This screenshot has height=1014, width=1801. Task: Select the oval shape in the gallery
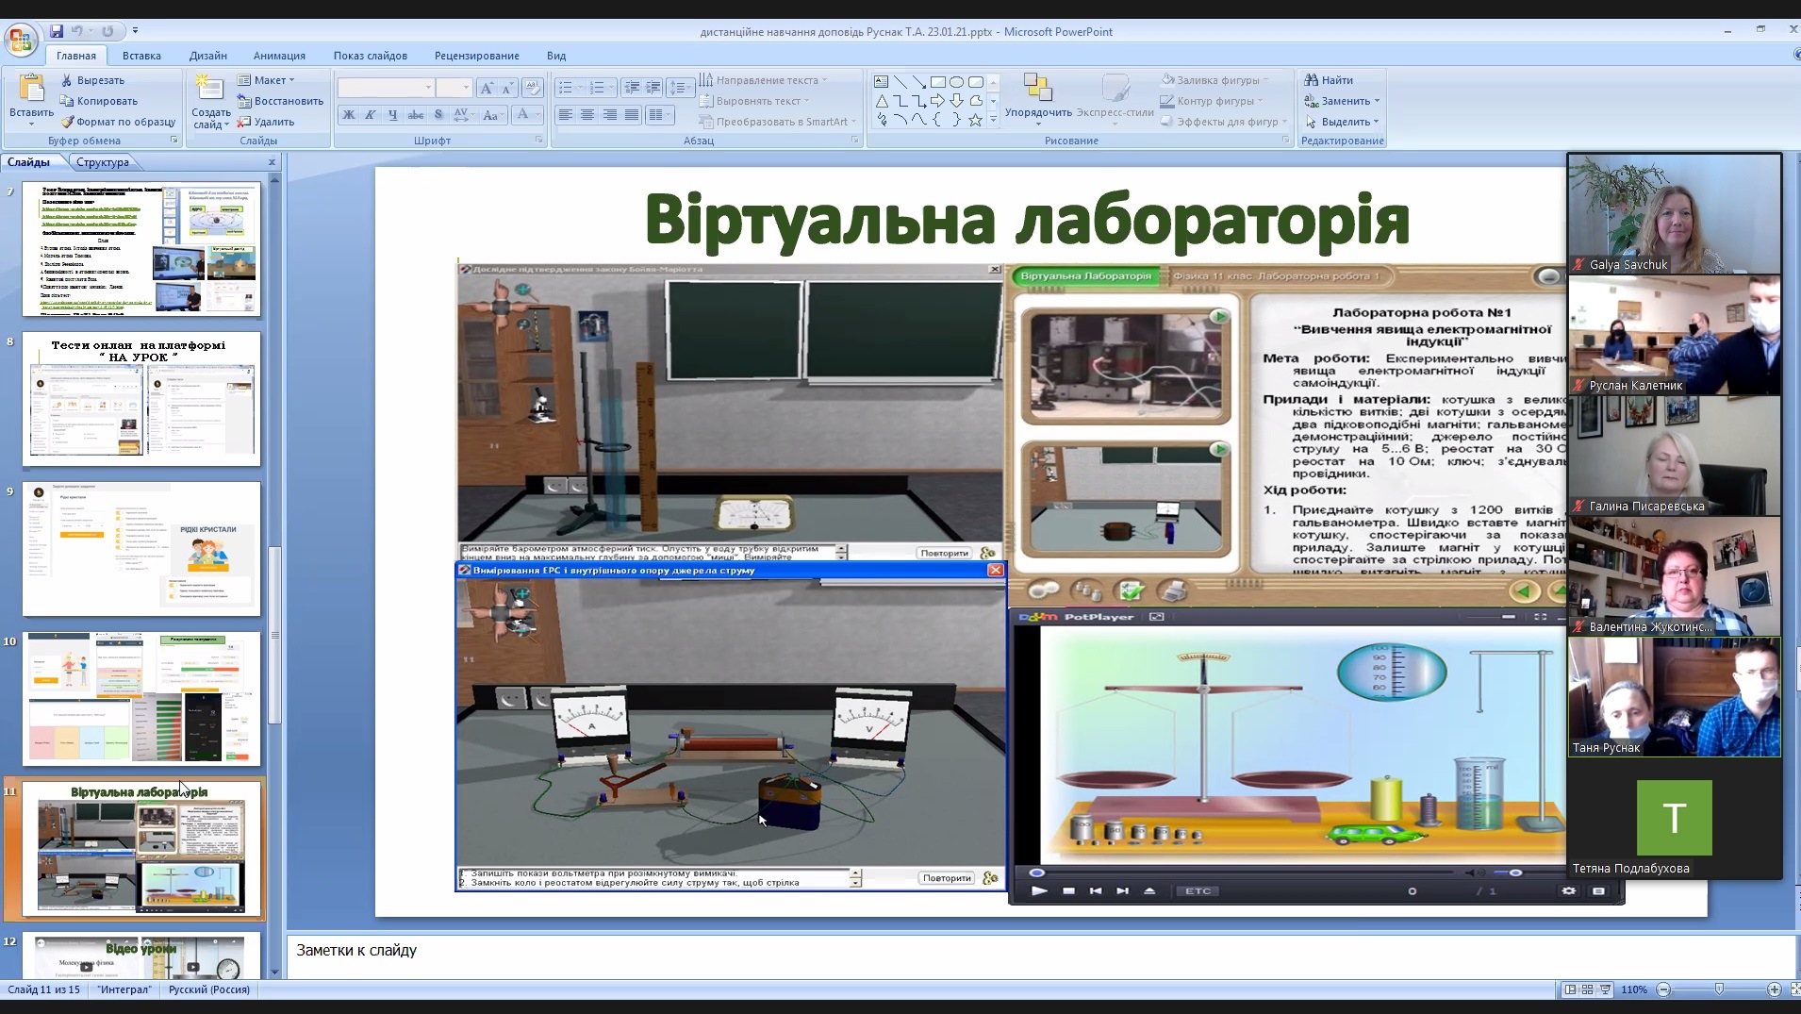point(956,82)
